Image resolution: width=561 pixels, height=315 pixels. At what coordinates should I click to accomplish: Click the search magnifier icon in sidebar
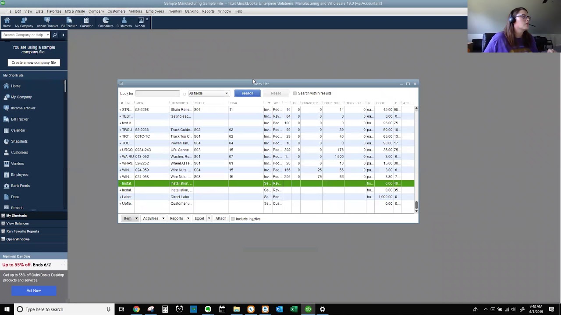point(55,35)
